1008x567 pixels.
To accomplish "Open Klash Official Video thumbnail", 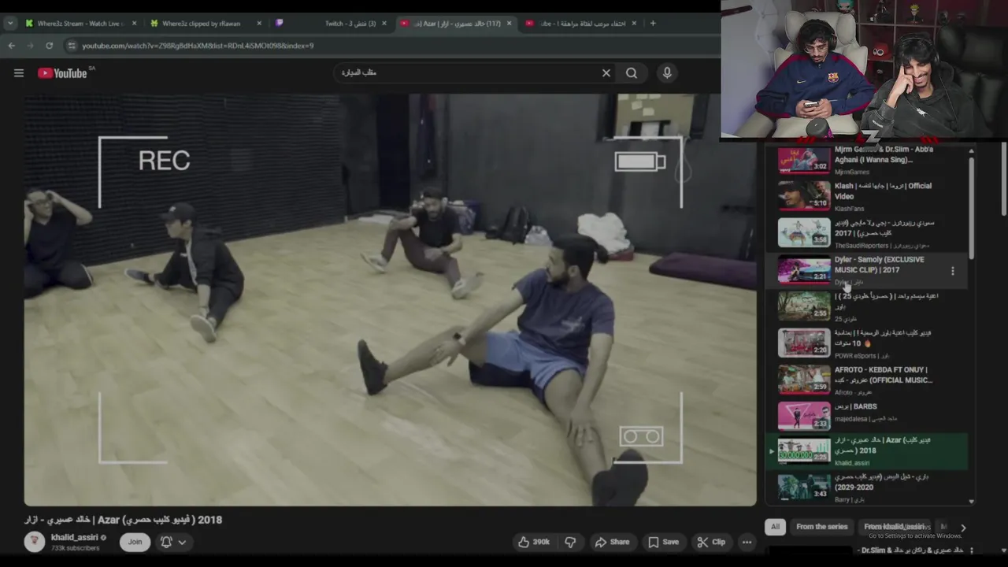I will pyautogui.click(x=804, y=196).
